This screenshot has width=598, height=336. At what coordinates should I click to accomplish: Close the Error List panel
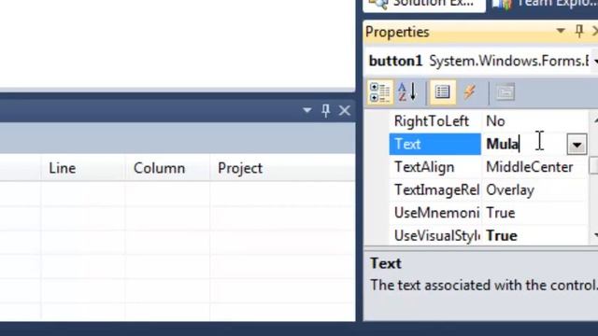click(345, 110)
